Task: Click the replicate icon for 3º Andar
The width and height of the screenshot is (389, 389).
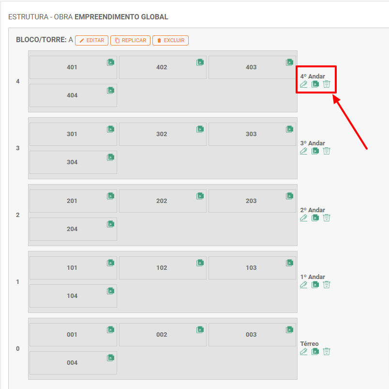Action: [x=315, y=151]
